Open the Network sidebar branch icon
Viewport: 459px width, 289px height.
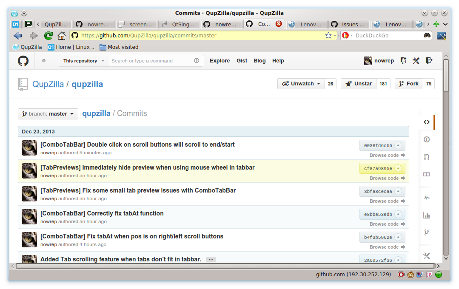point(427,232)
